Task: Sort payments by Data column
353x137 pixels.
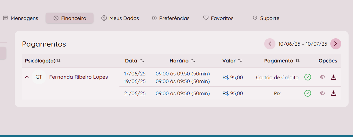Action: pos(142,61)
